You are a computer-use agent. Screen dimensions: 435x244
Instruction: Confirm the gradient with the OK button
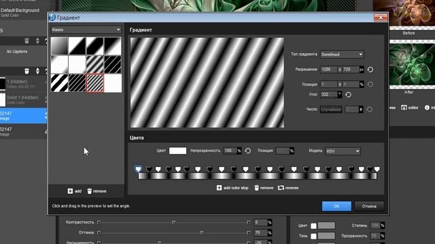(x=336, y=206)
